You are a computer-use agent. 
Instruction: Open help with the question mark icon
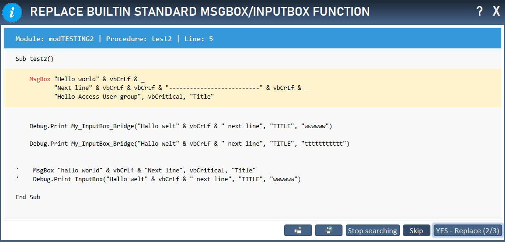tap(480, 12)
